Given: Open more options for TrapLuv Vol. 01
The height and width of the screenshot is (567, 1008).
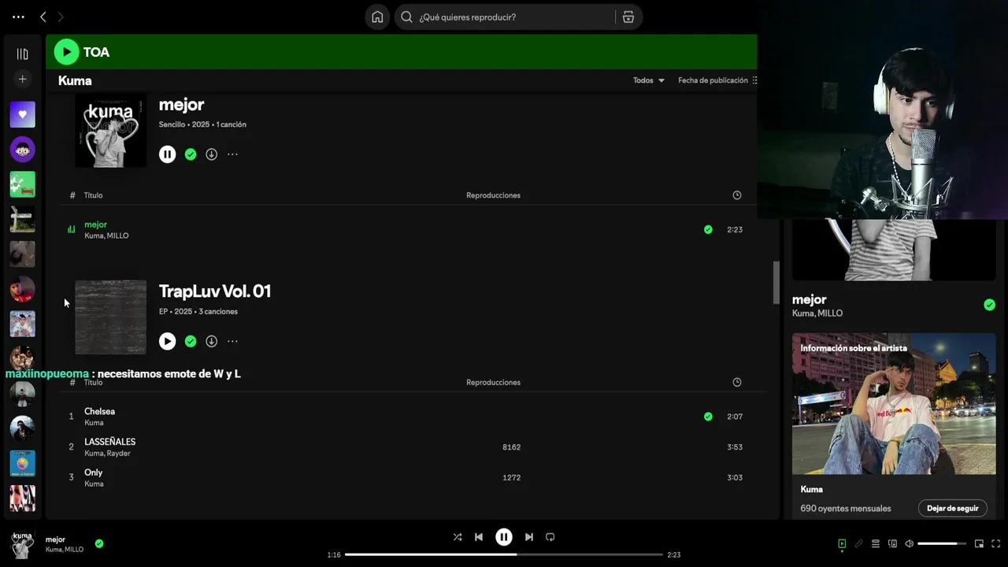Looking at the screenshot, I should pyautogui.click(x=232, y=341).
